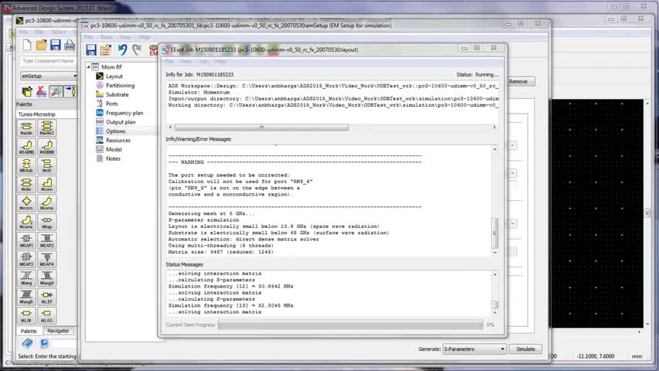Screen dimensions: 659x371
Task: Select the Maclin3 palette component
Action: [x=46, y=128]
